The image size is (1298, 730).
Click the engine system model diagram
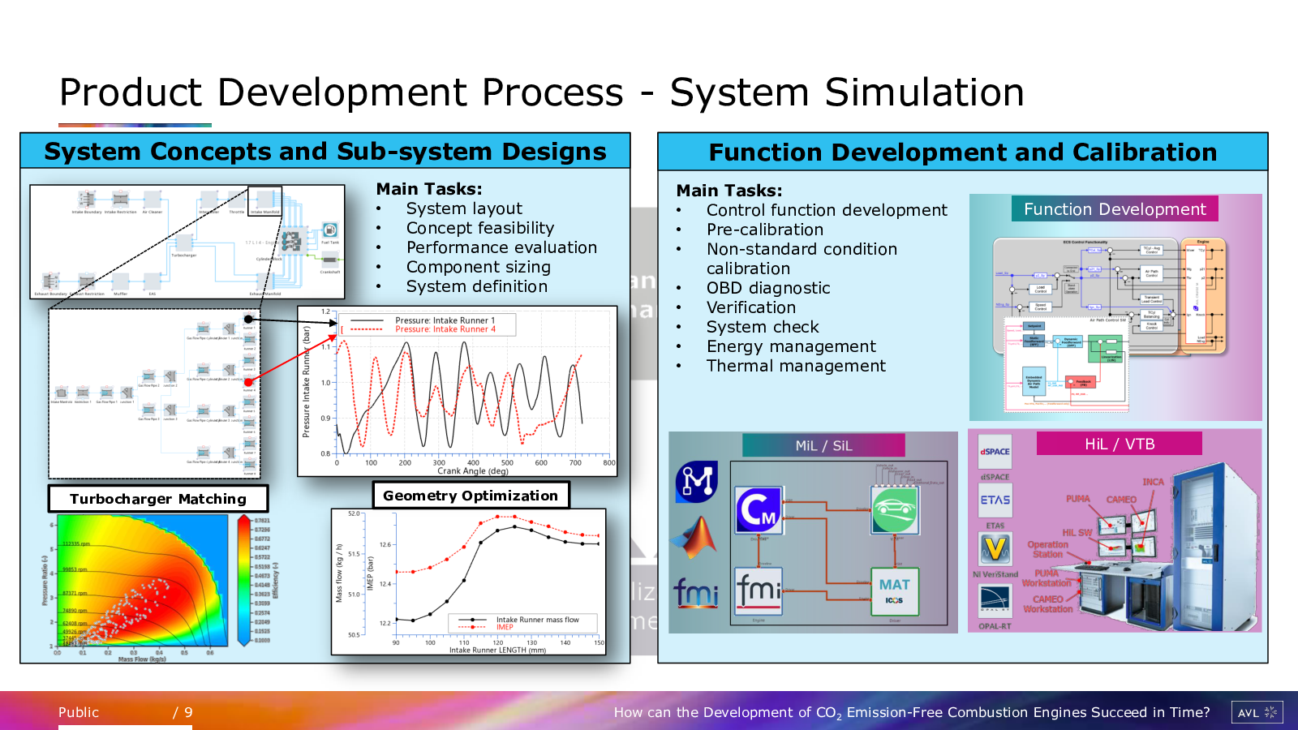coord(187,242)
